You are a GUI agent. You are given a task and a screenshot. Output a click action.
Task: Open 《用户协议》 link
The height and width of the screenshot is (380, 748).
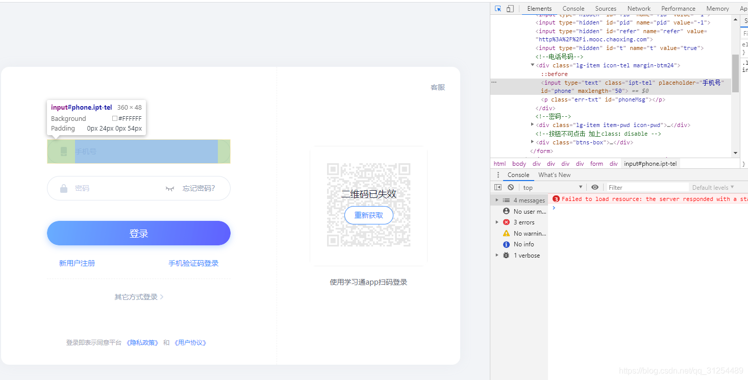coord(190,343)
